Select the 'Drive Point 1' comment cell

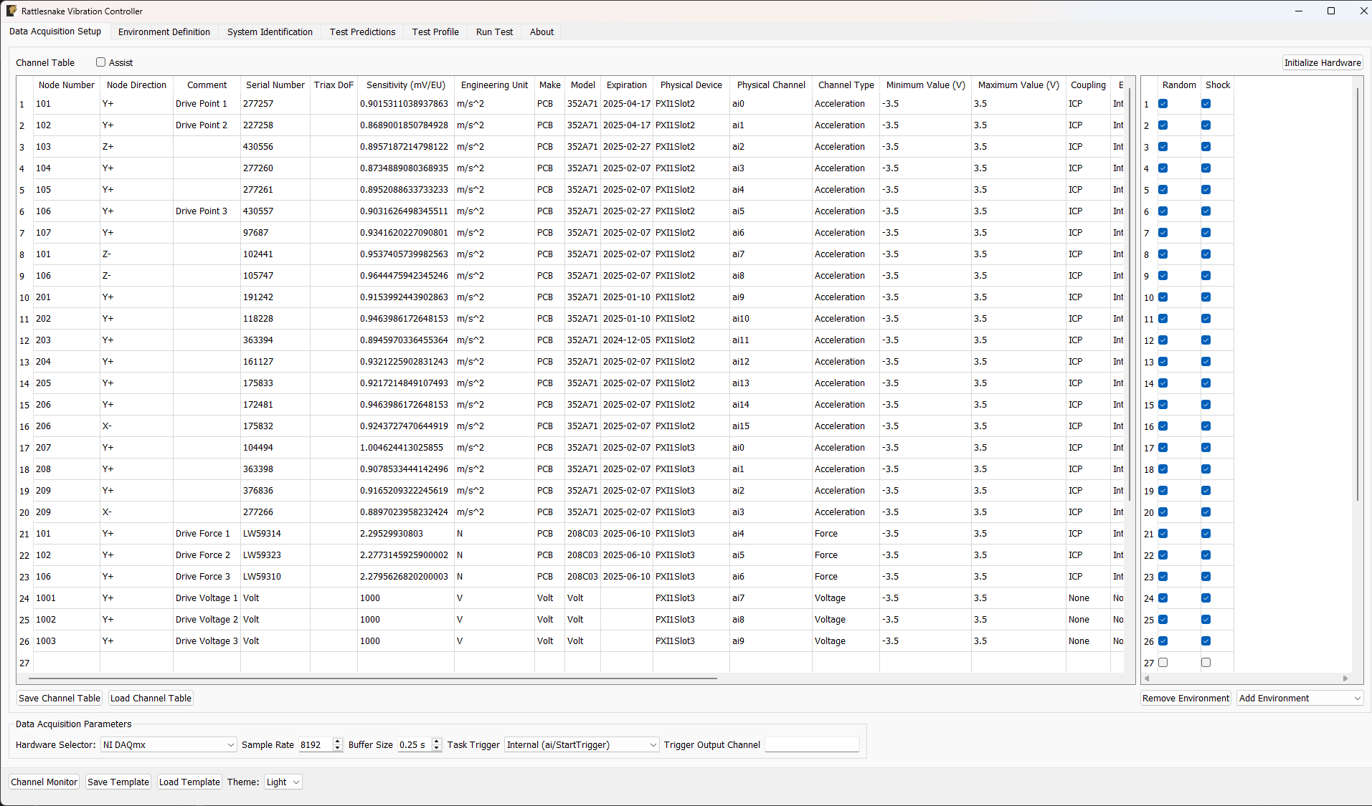tap(207, 104)
